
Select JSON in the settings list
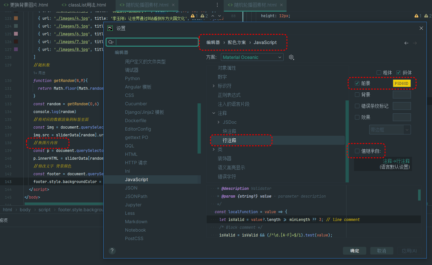pos(131,188)
